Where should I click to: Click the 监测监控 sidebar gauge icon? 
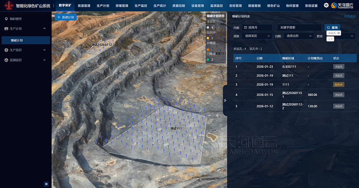(x=6, y=60)
